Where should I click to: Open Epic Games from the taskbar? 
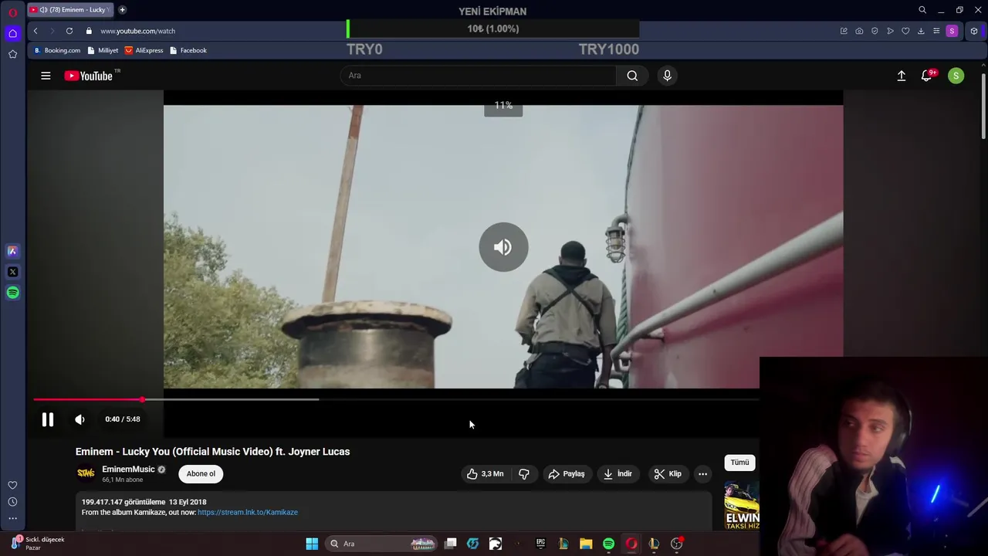[x=540, y=544]
